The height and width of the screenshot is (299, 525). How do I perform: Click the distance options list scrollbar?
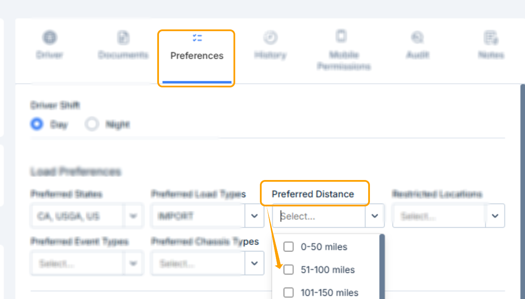pyautogui.click(x=382, y=266)
